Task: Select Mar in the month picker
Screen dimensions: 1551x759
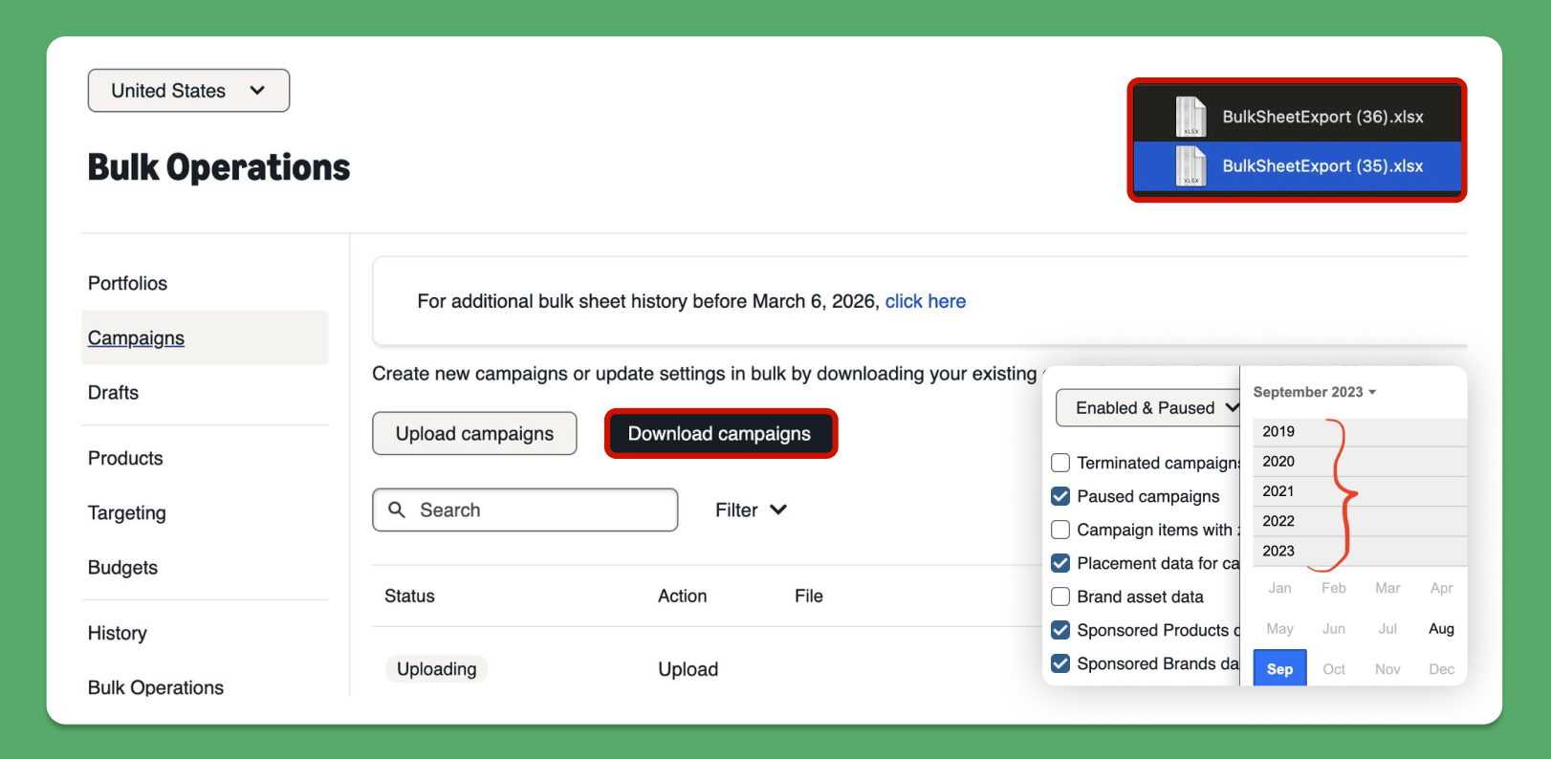Action: click(1387, 589)
